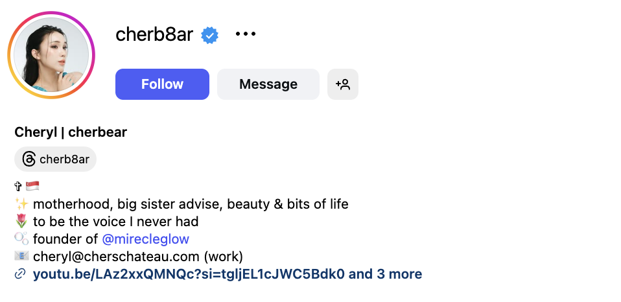Open the profile picture story
This screenshot has width=621, height=302.
52,55
